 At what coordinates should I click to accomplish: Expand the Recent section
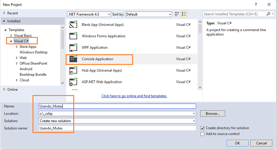(4, 13)
